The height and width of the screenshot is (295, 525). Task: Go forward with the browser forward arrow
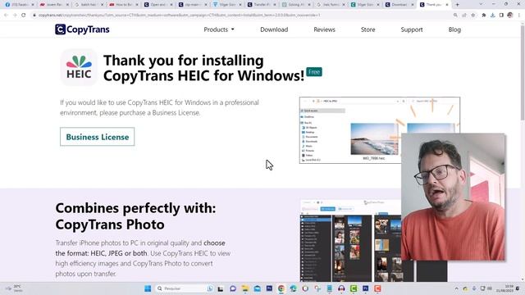pos(15,15)
